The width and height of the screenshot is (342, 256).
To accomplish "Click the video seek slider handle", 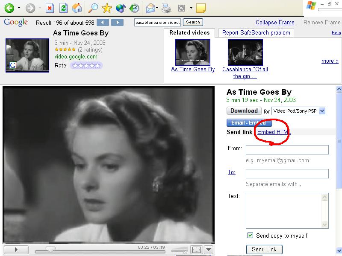I will click(x=50, y=249).
